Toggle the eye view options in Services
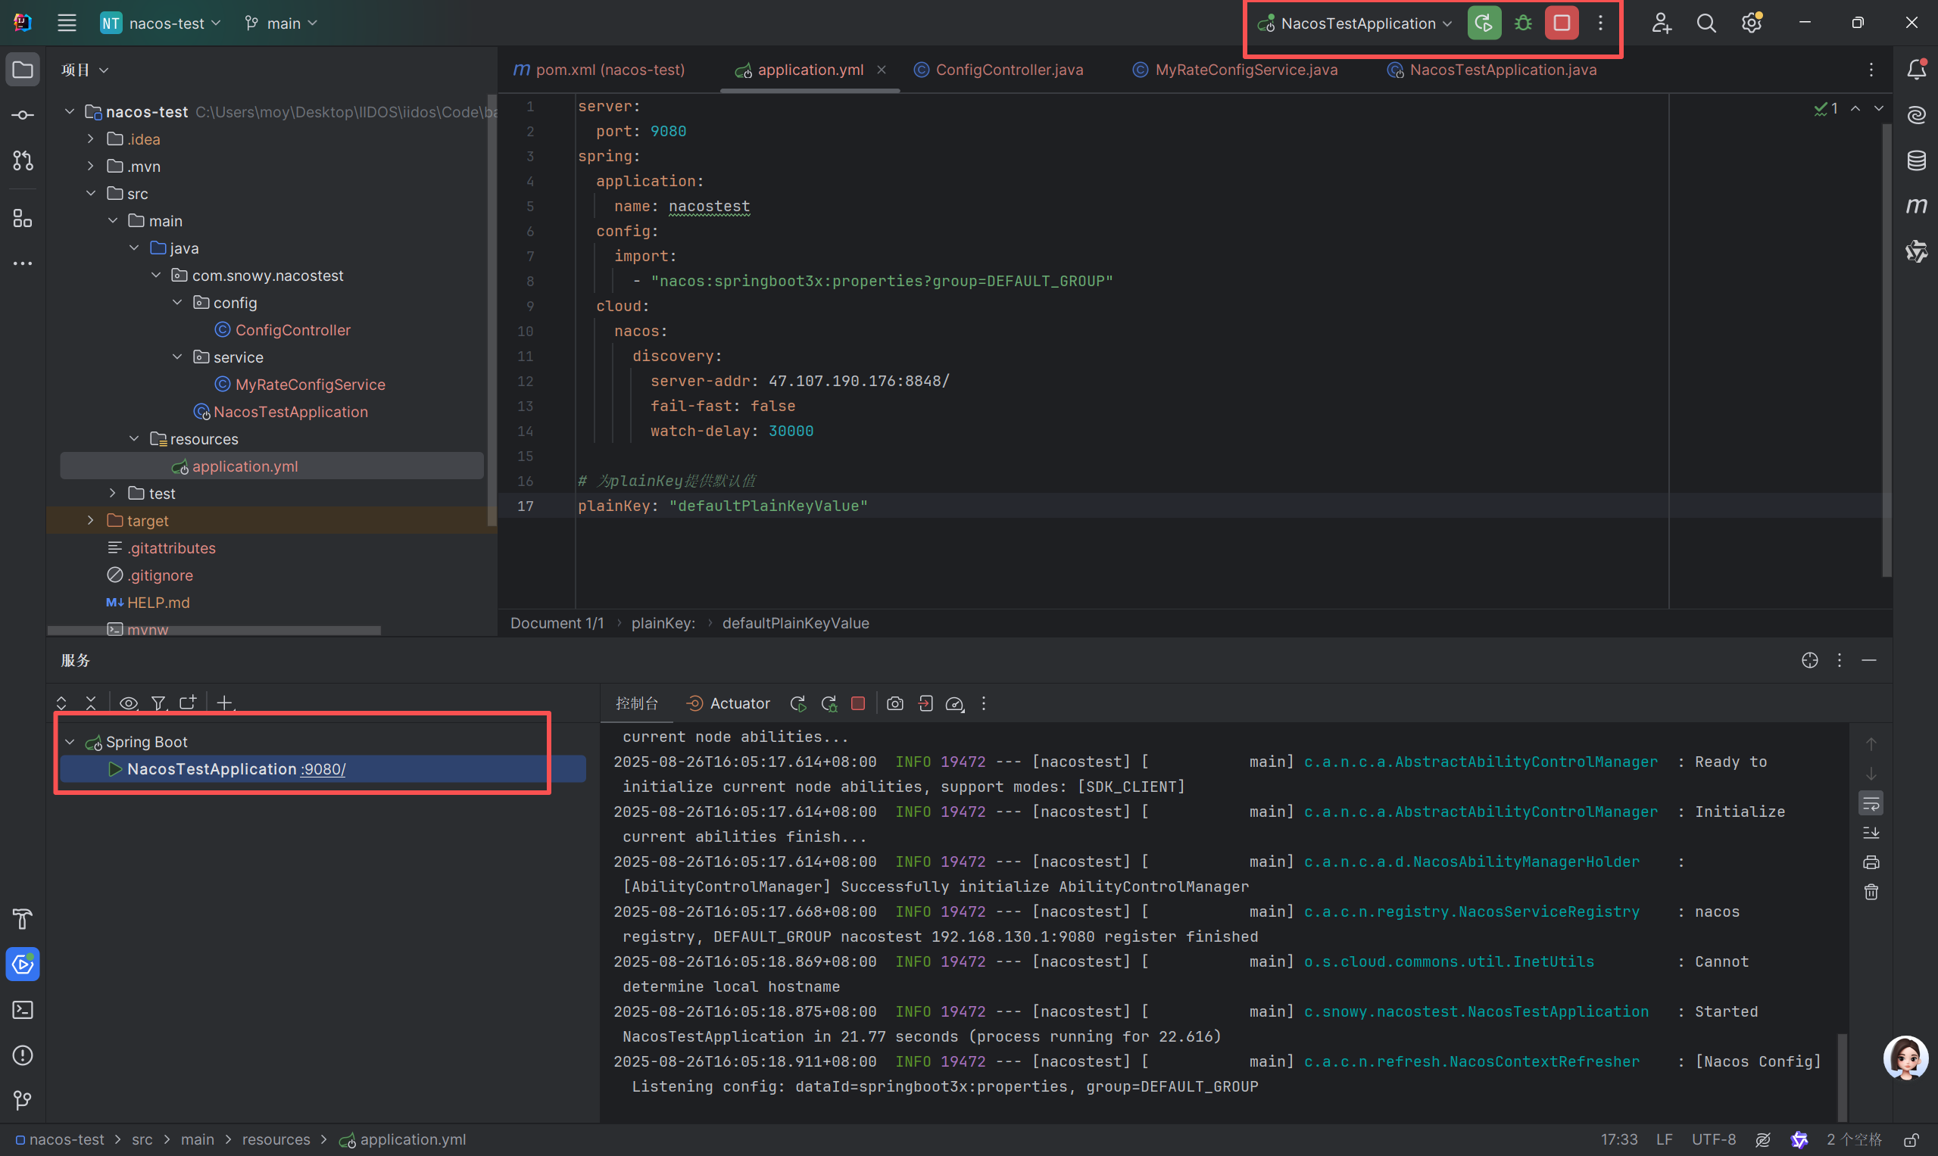Image resolution: width=1938 pixels, height=1156 pixels. click(x=129, y=703)
